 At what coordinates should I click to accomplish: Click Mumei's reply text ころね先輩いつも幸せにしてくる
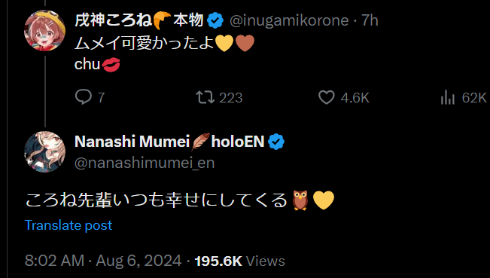click(156, 200)
